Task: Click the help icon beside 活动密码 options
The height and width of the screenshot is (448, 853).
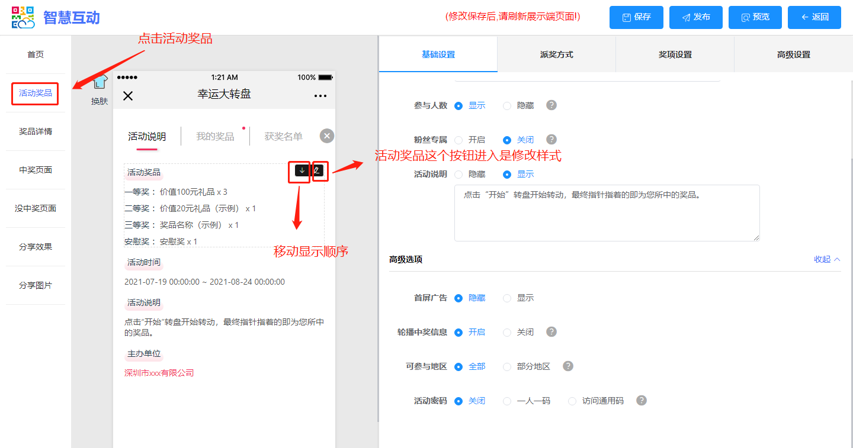Action: click(641, 401)
